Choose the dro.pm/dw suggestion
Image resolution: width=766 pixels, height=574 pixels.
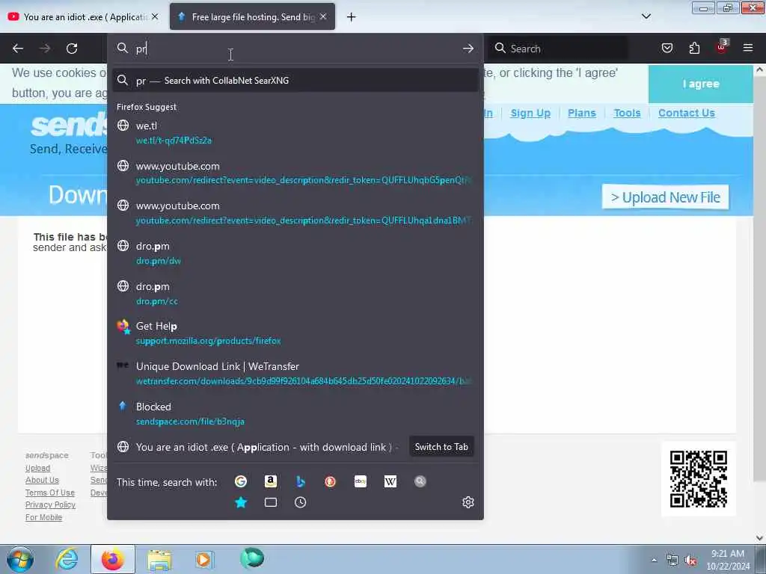pyautogui.click(x=295, y=253)
